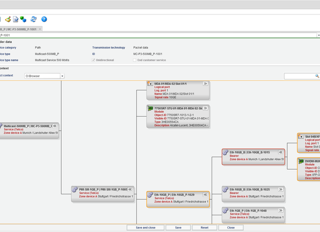Screen dimensions: 320x232
Task: Click gear icon of Eth-10GB_B-1025 node
Action: point(225,189)
